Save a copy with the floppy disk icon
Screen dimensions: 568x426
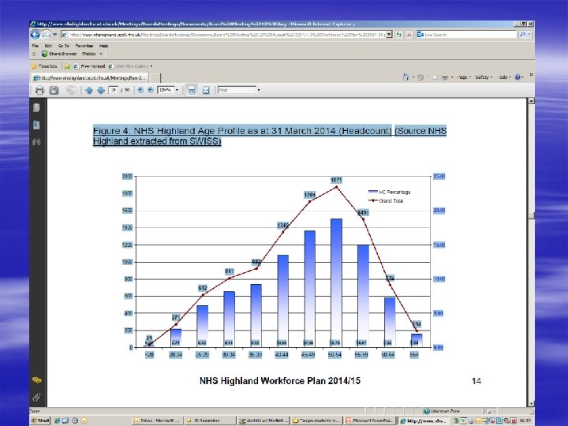click(54, 90)
